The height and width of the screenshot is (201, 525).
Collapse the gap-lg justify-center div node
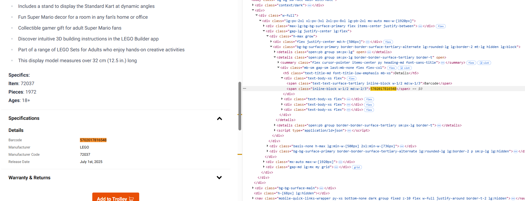point(264,31)
